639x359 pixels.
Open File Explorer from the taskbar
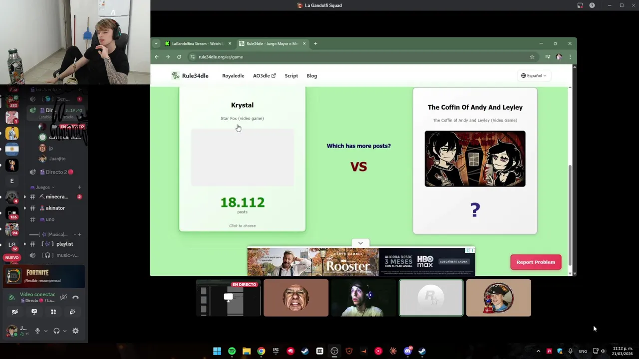[x=246, y=351]
